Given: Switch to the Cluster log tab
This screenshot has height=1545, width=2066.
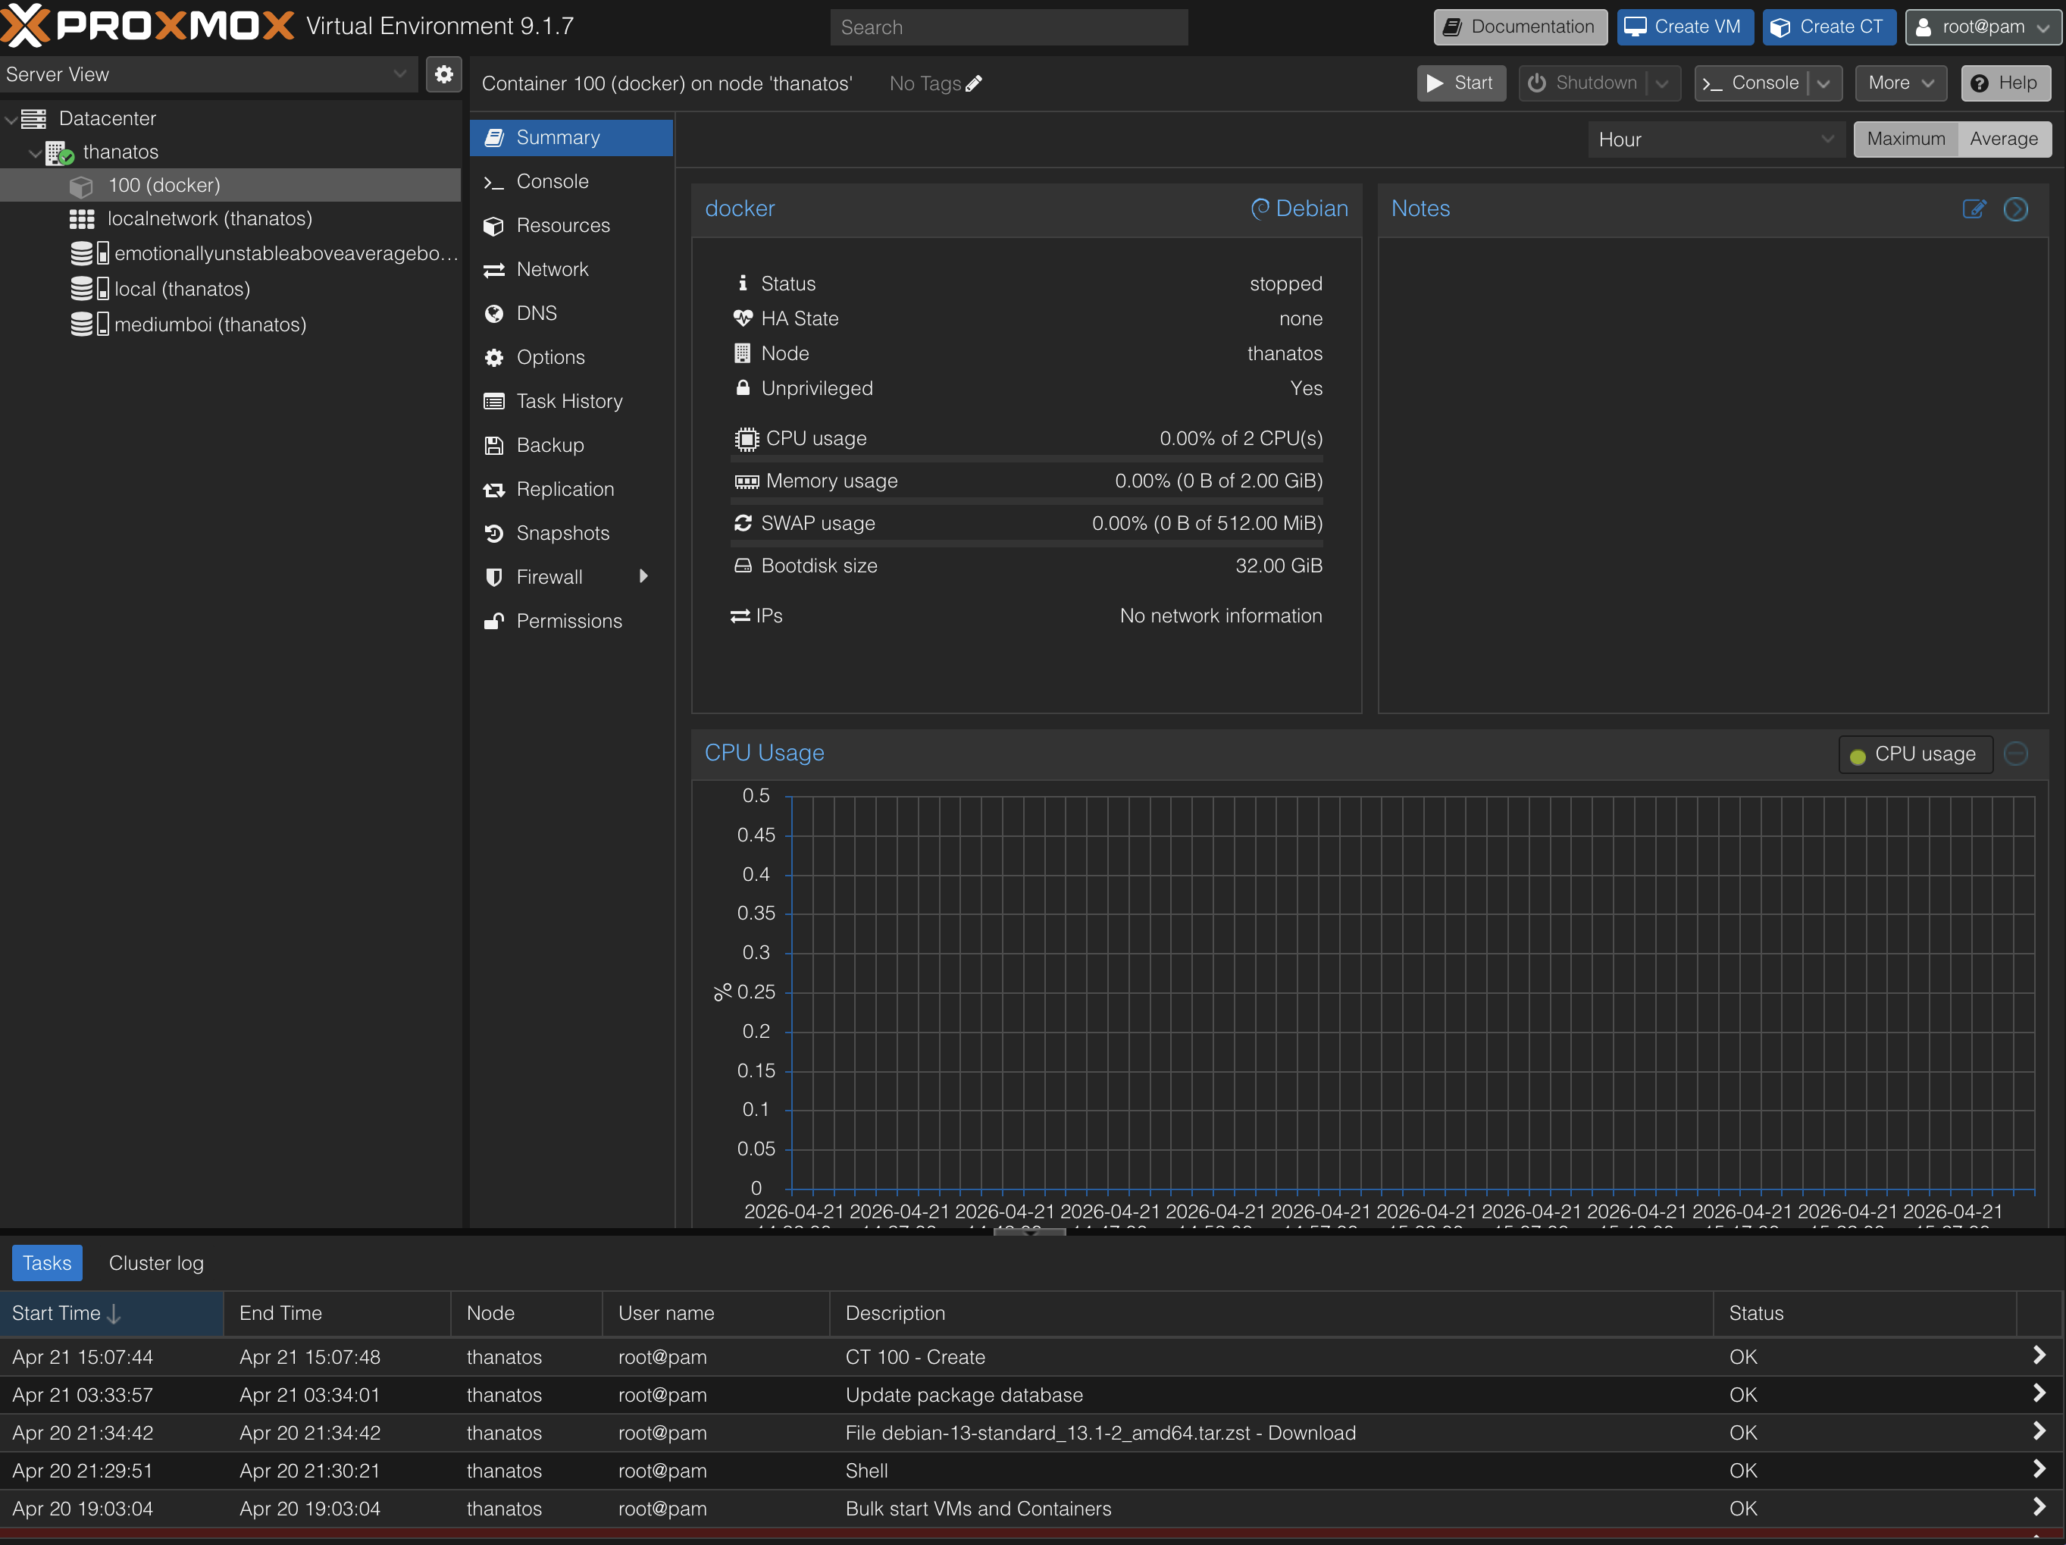Looking at the screenshot, I should [156, 1264].
